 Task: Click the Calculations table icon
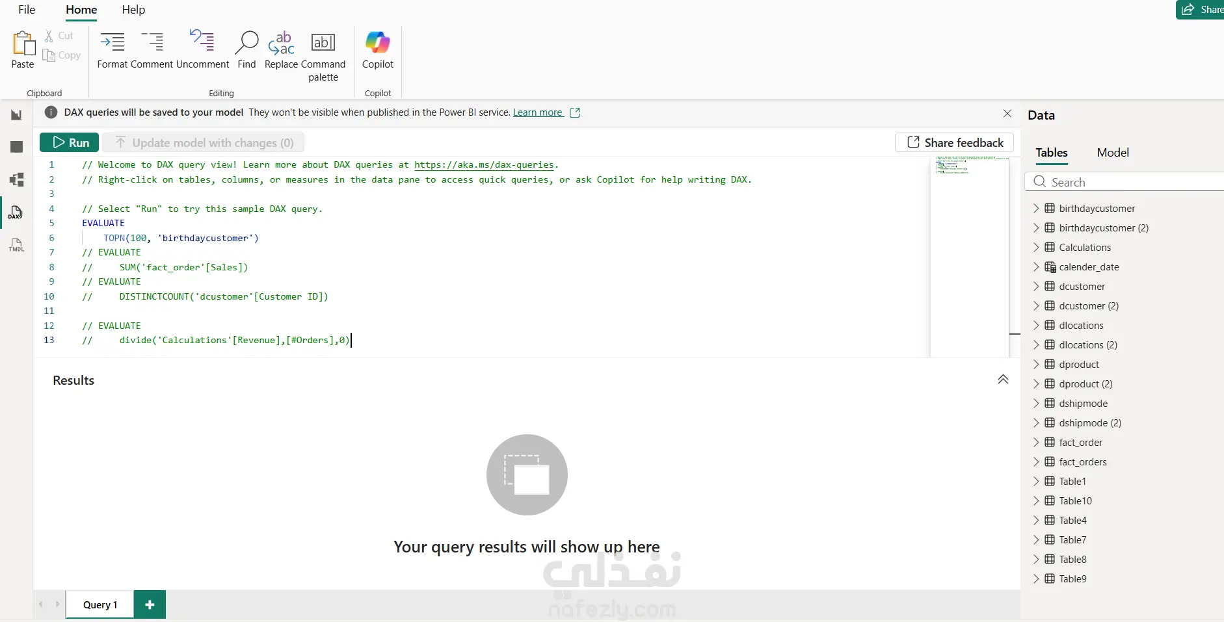[x=1050, y=247]
